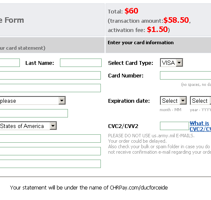Click the long field directly below Last Name
Image resolution: width=211 pixels, height=200 pixels.
tap(50, 75)
